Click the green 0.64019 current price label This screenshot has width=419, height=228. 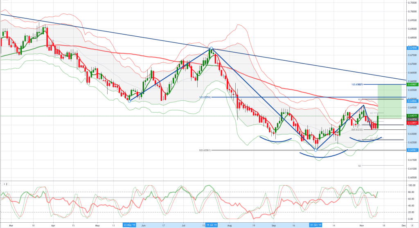(412, 116)
